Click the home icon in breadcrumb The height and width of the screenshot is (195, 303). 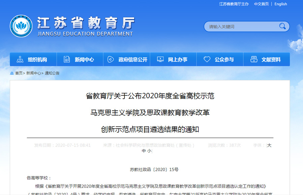(12, 73)
